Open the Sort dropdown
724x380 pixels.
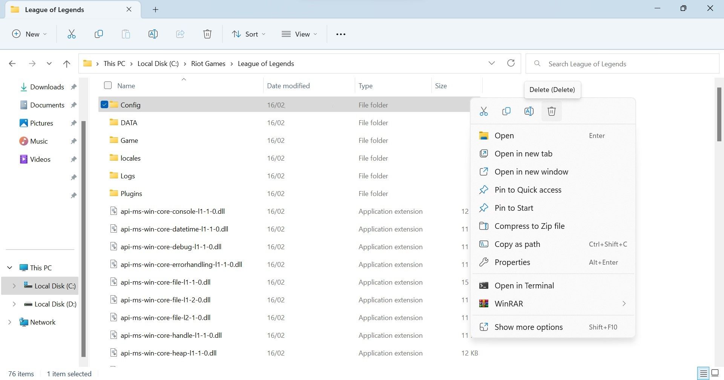tap(248, 34)
